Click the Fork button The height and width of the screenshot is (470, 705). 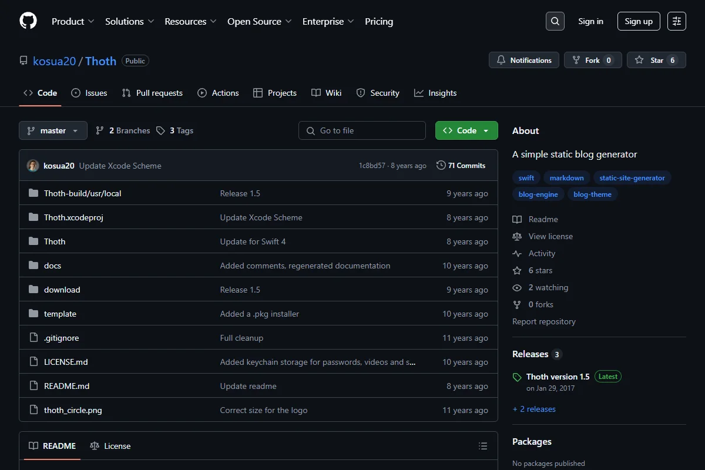click(x=593, y=61)
